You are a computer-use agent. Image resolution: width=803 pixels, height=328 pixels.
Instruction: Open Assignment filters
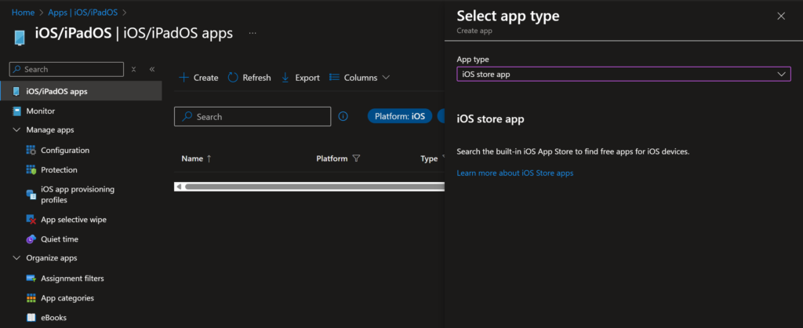(x=72, y=279)
